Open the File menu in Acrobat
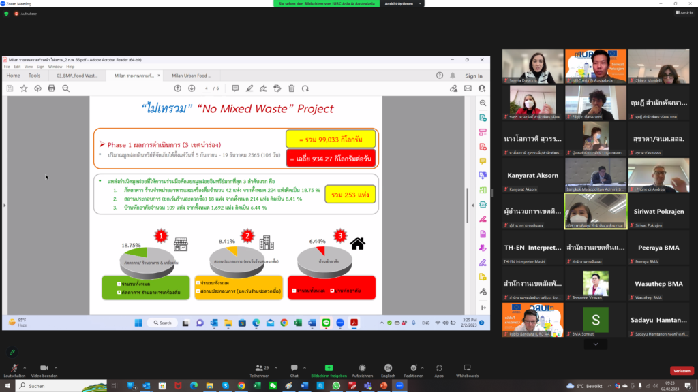This screenshot has height=392, width=698. click(7, 67)
